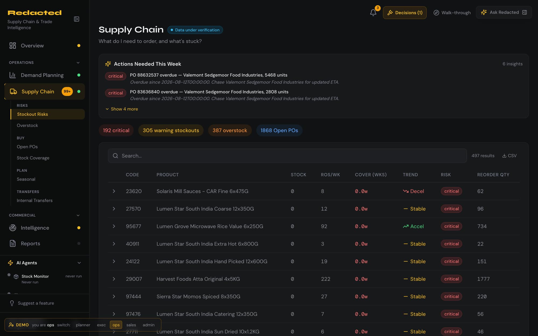Click product code 97476
This screenshot has height=336, width=538.
click(x=133, y=314)
